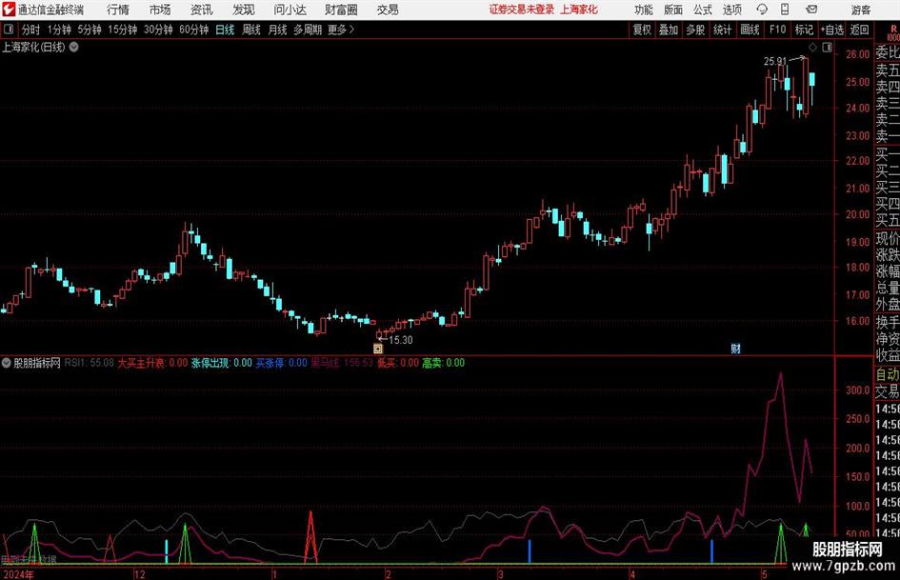Viewport: 900px width, 580px height.
Task: Switch to the 月线 monthly tab
Action: click(x=278, y=30)
